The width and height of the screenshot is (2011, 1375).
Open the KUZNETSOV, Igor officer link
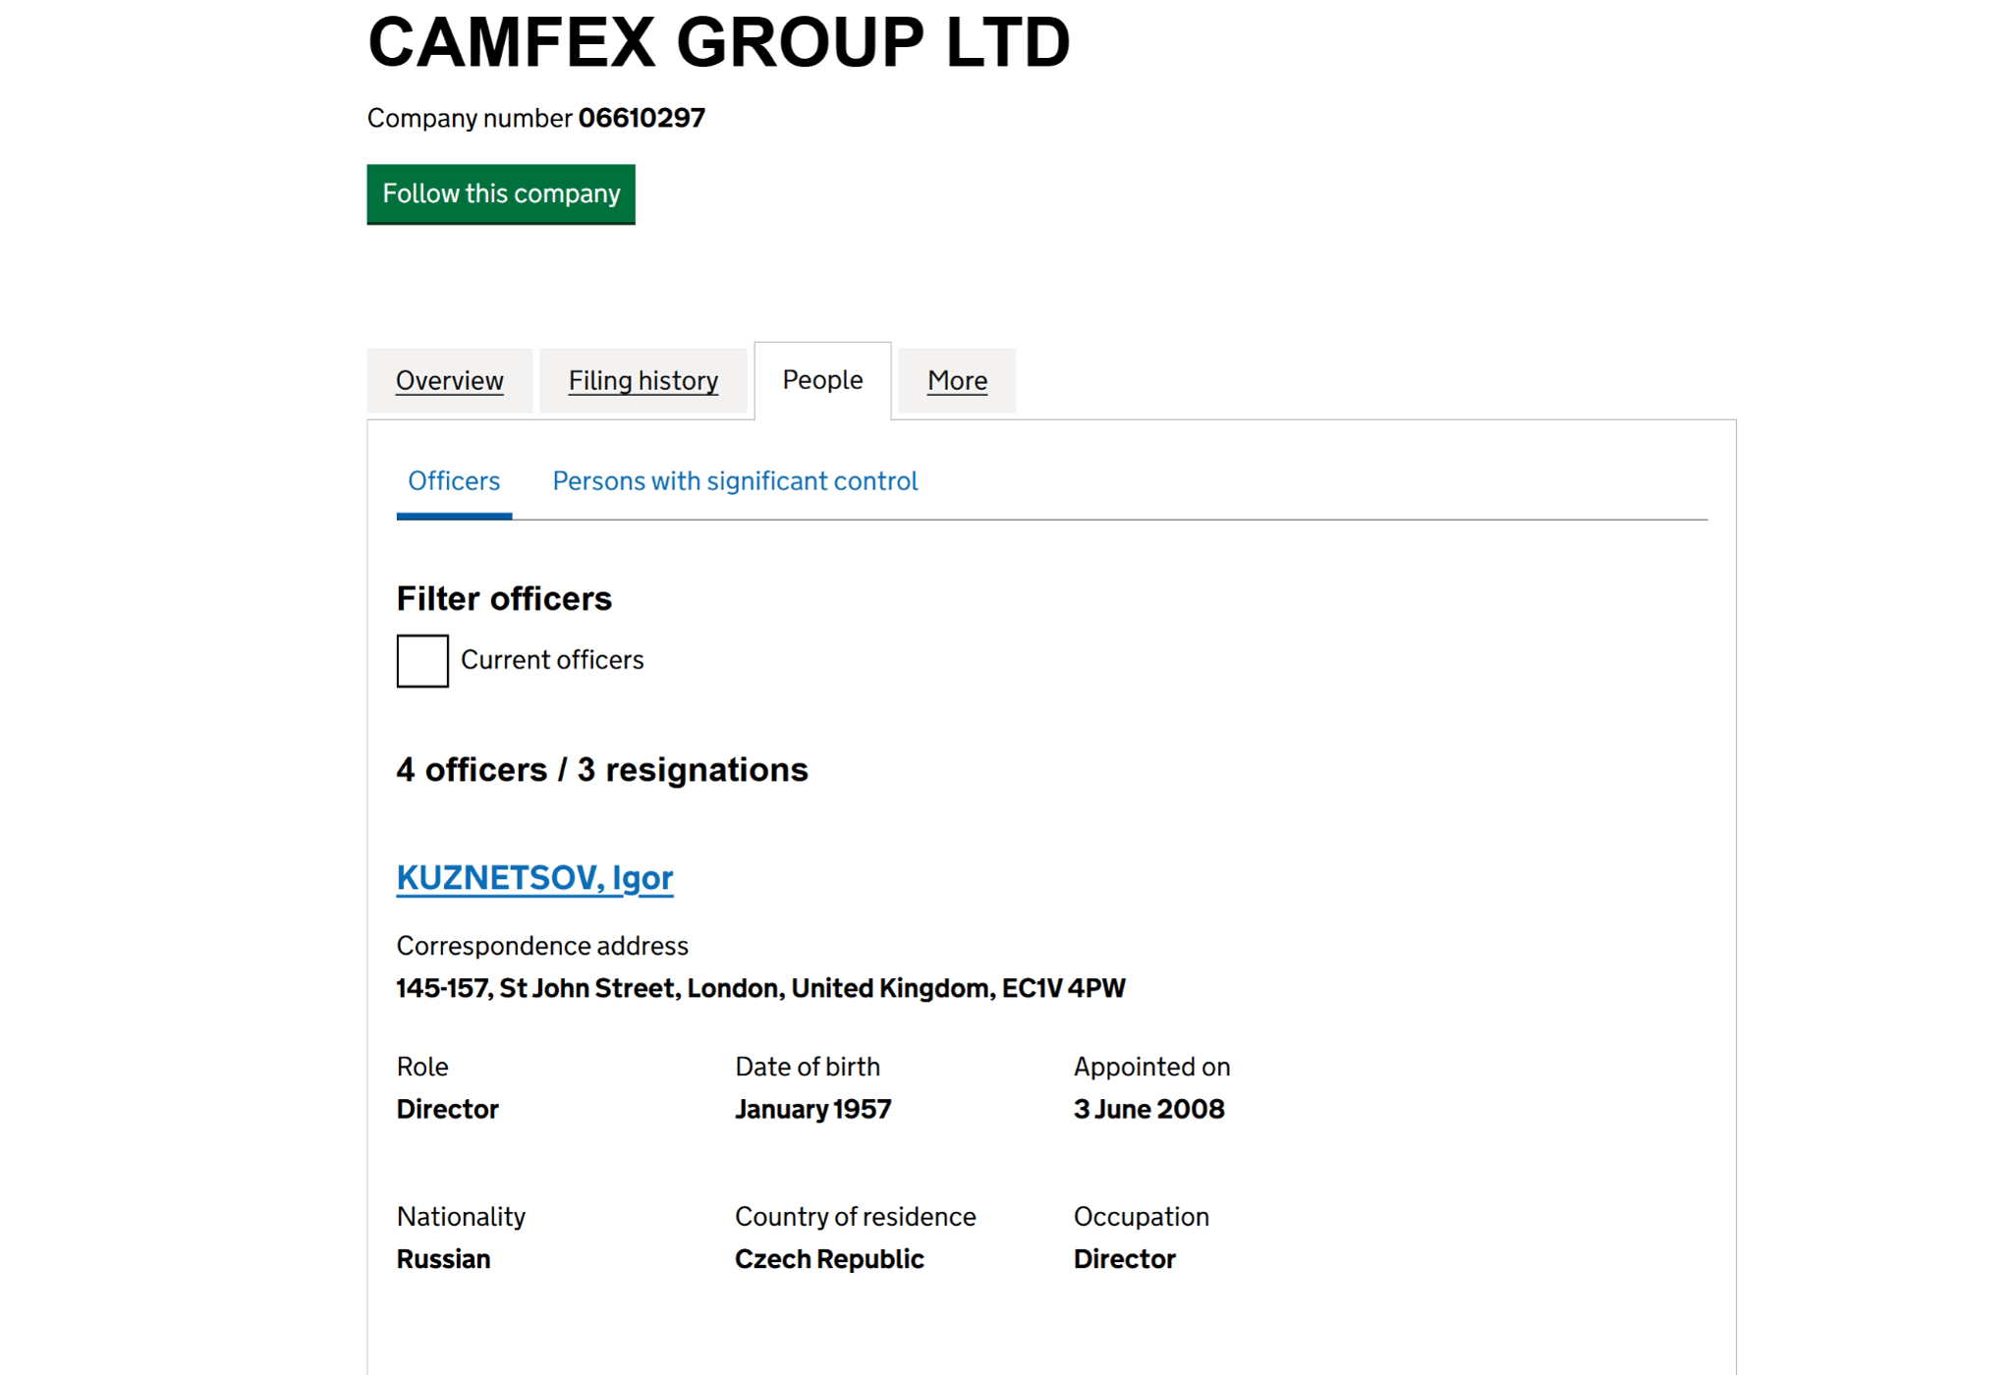coord(534,877)
